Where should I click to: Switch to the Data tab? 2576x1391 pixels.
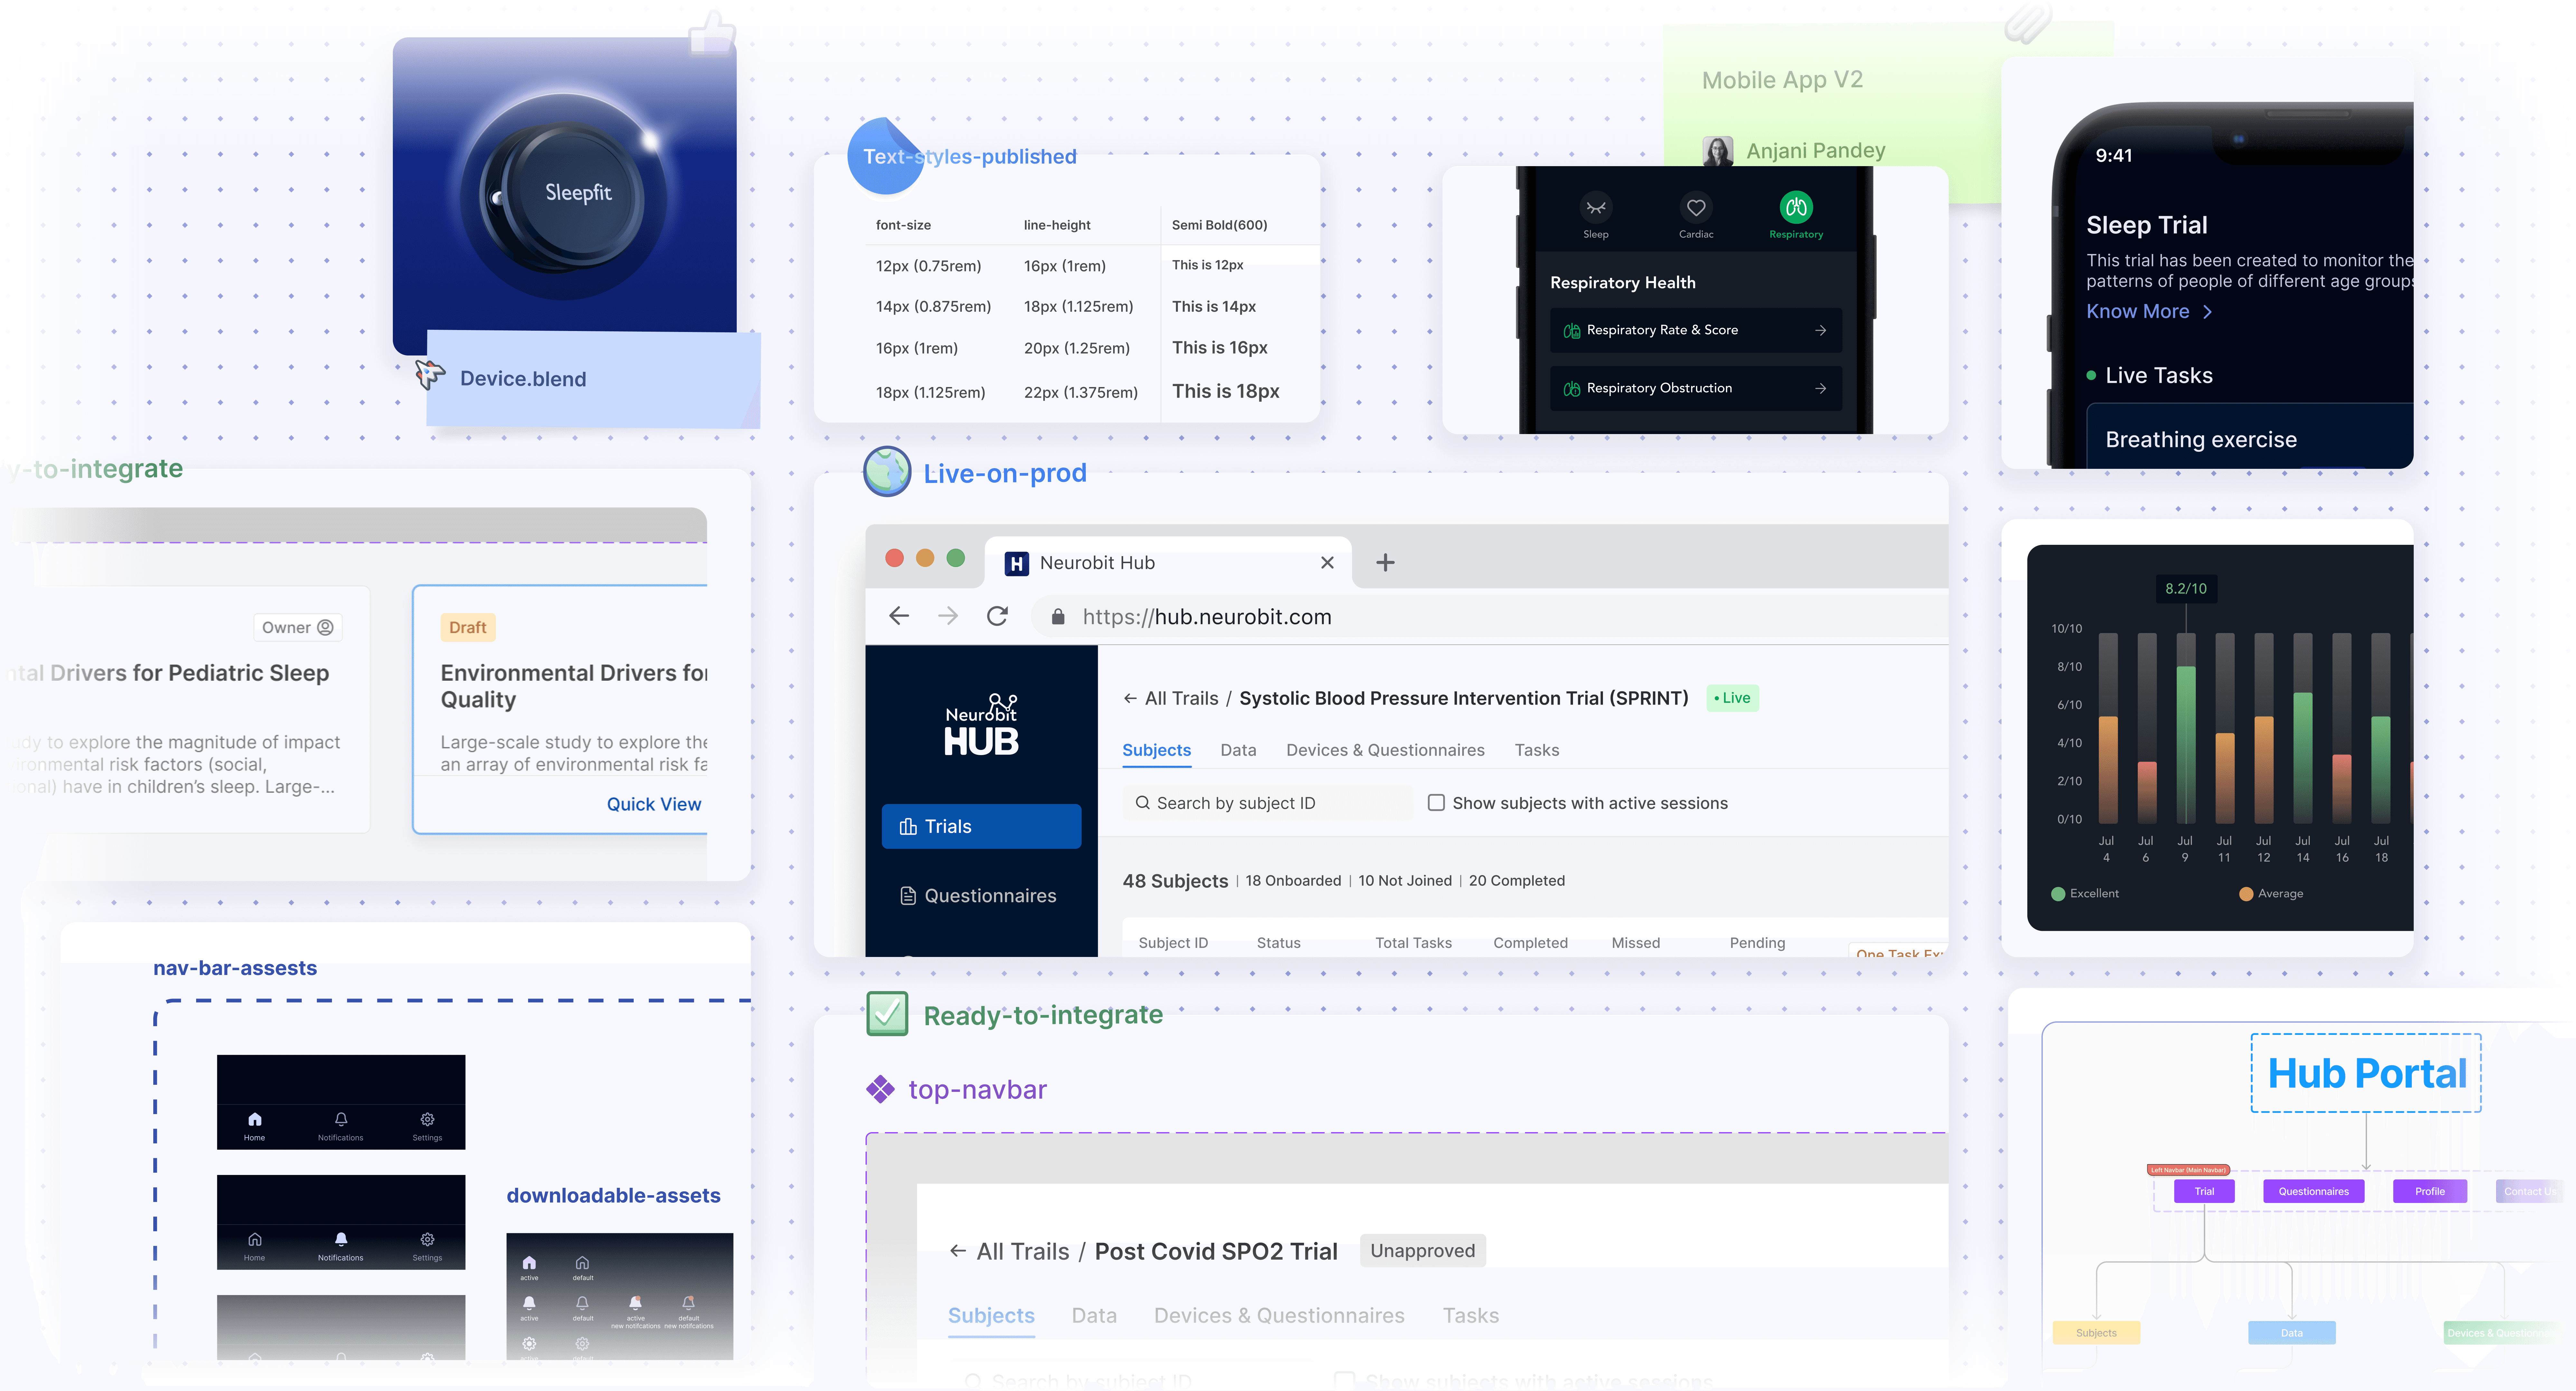pos(1238,750)
